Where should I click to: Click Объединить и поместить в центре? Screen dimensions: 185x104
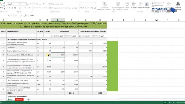[x=63, y=8]
